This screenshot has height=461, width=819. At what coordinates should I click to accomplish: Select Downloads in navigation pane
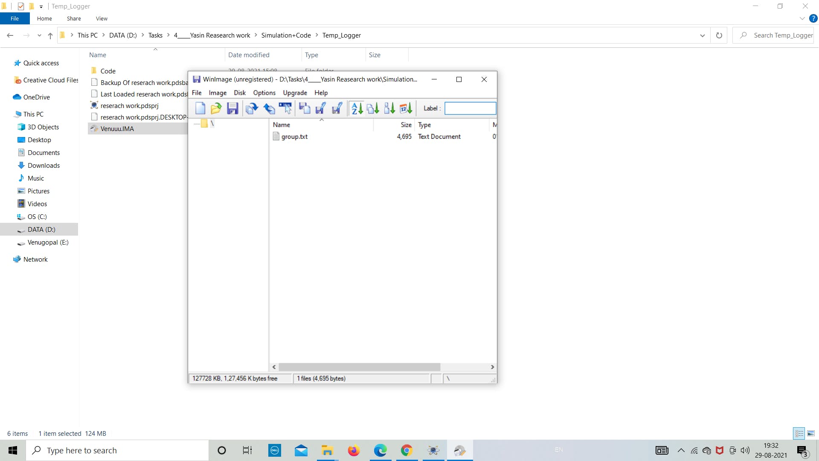click(44, 166)
